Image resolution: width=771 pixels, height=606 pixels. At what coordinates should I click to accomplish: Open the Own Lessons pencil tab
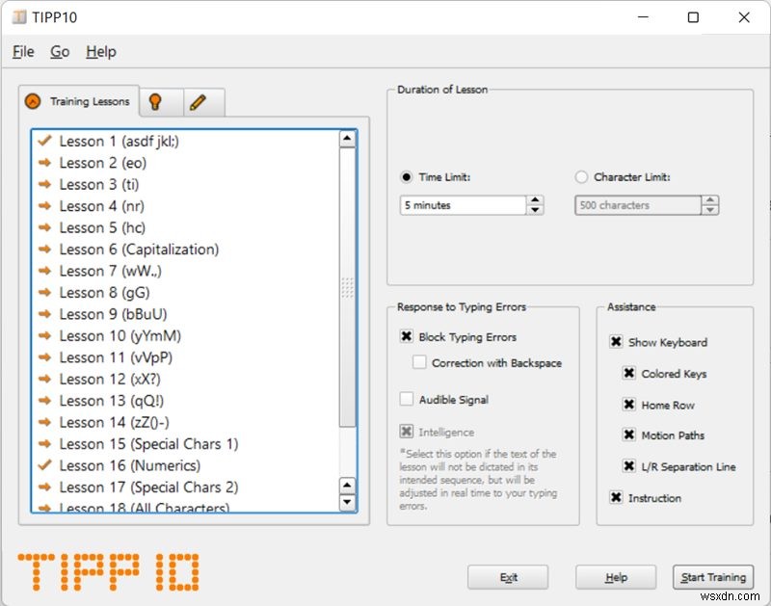[203, 102]
